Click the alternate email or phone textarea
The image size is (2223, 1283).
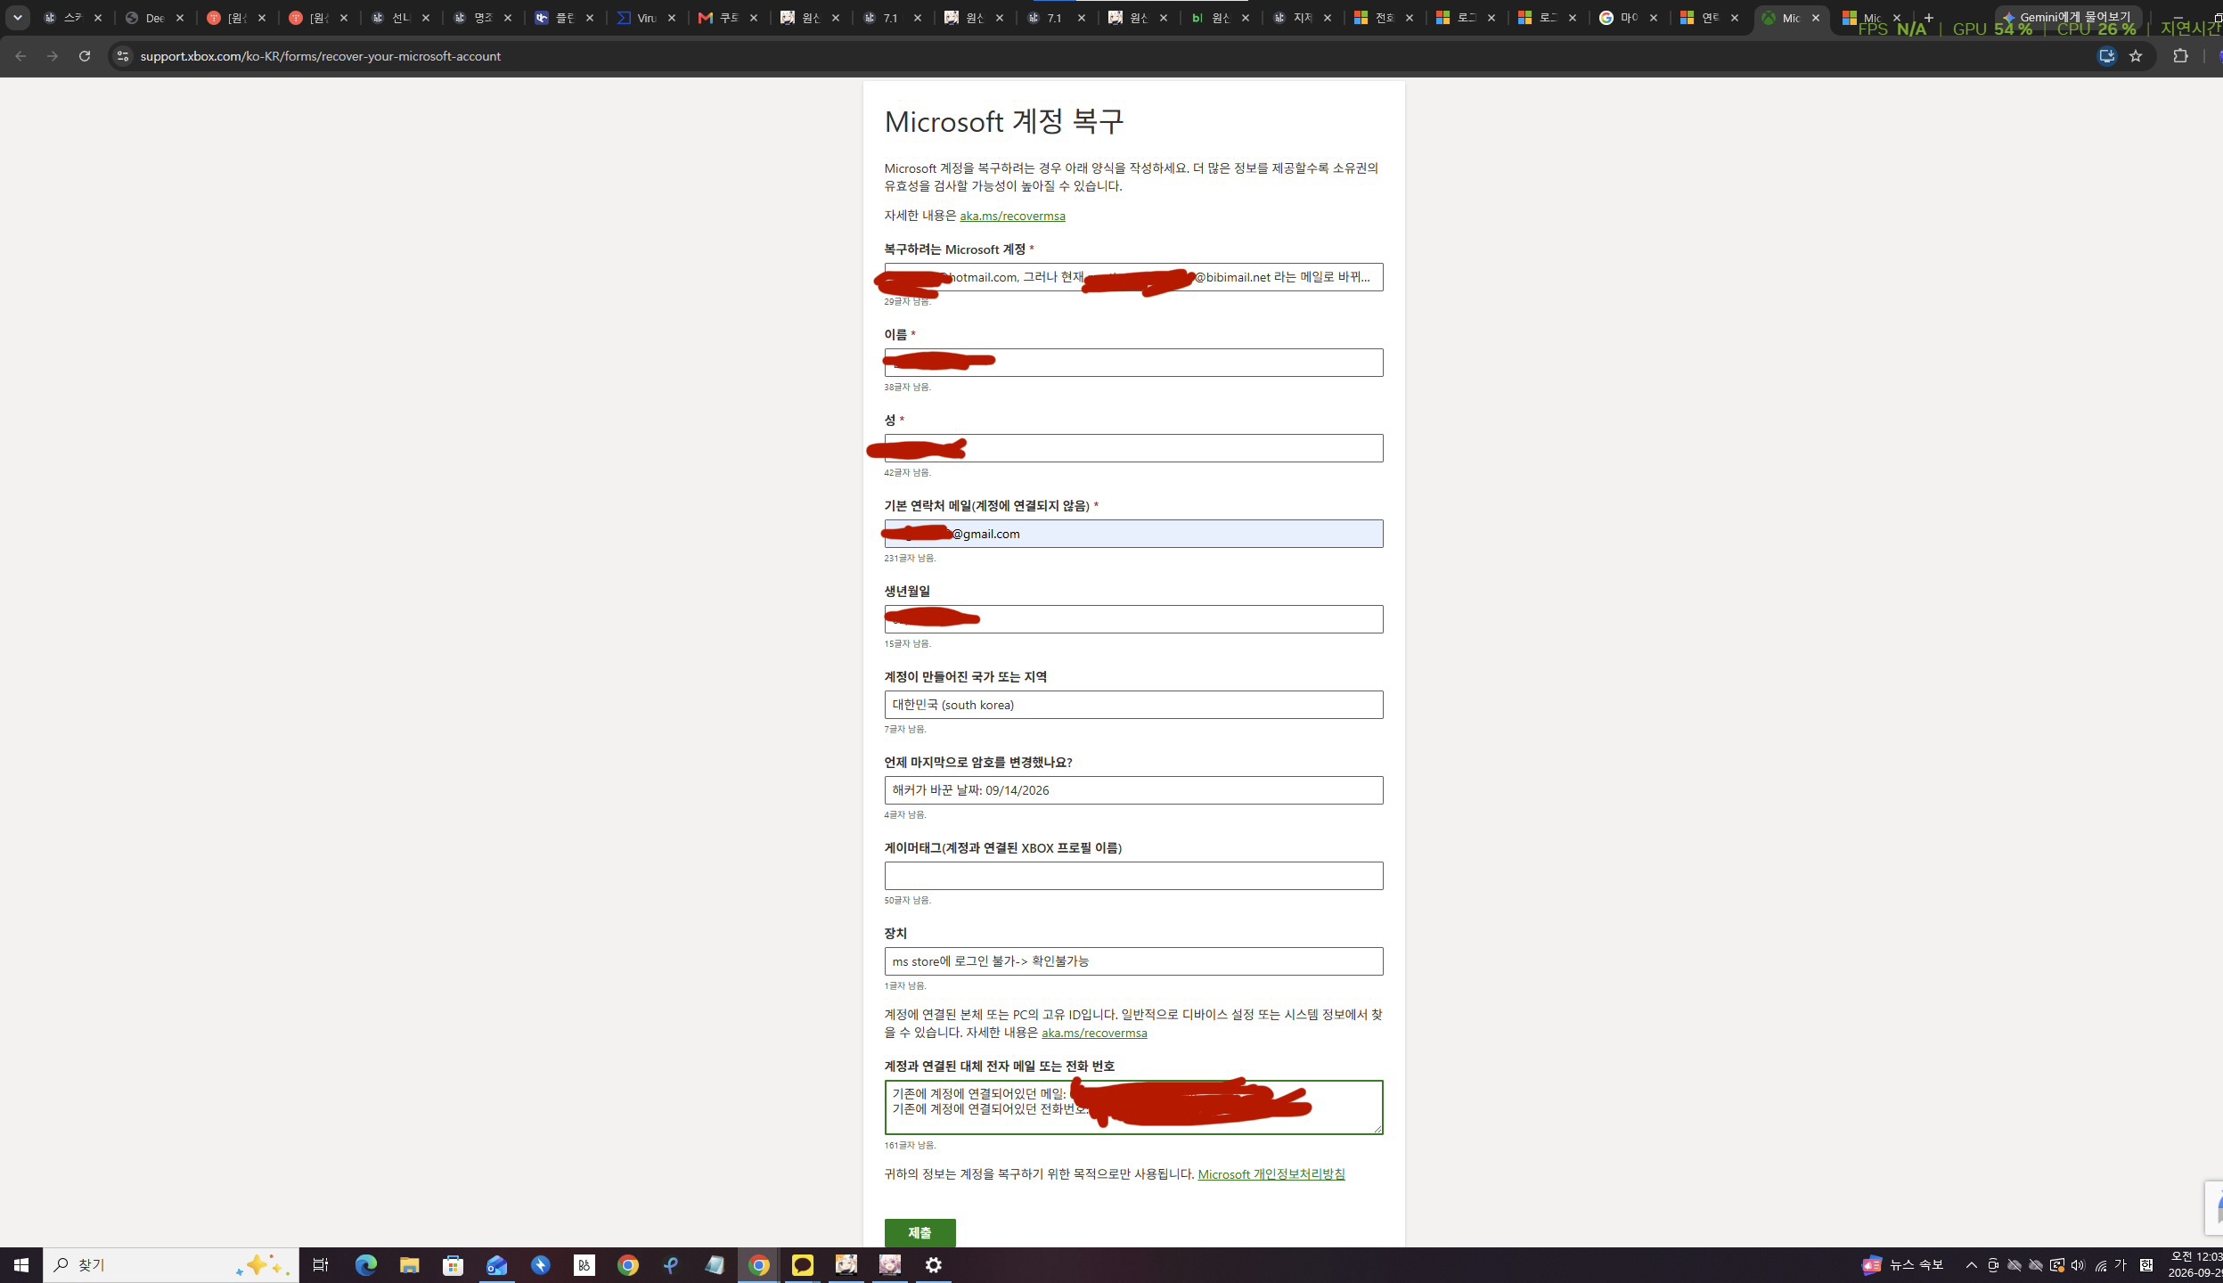(x=1133, y=1107)
